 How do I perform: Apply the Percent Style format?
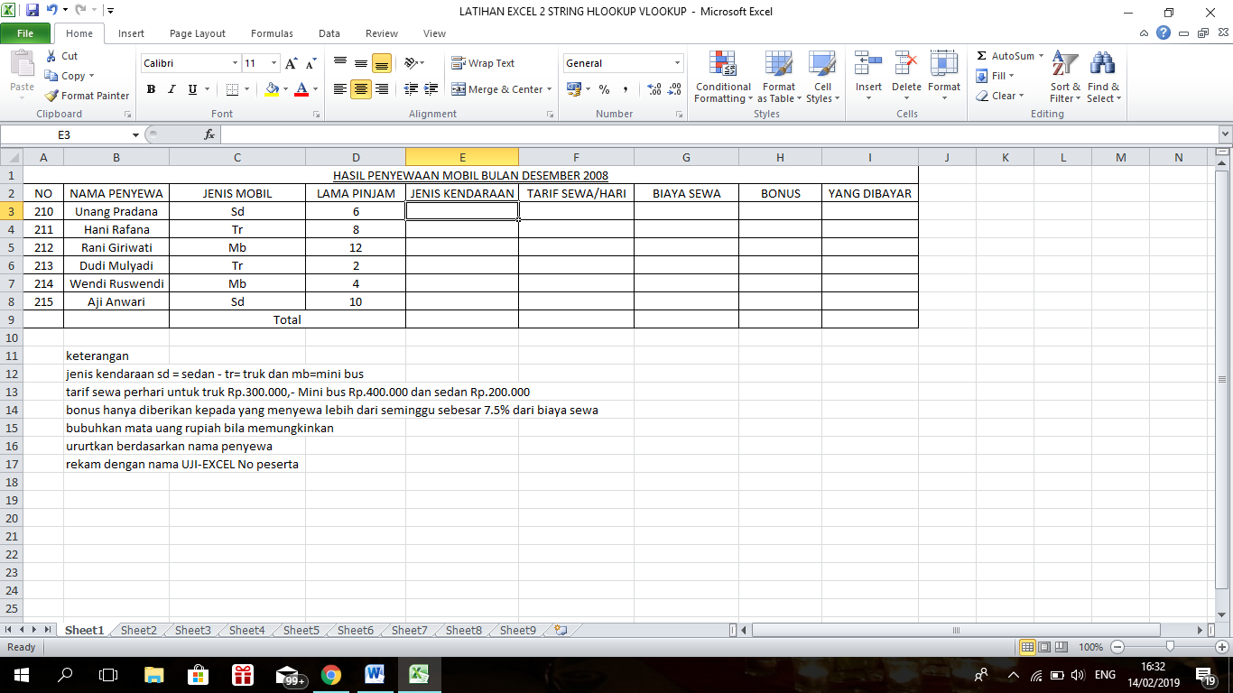[x=602, y=89]
